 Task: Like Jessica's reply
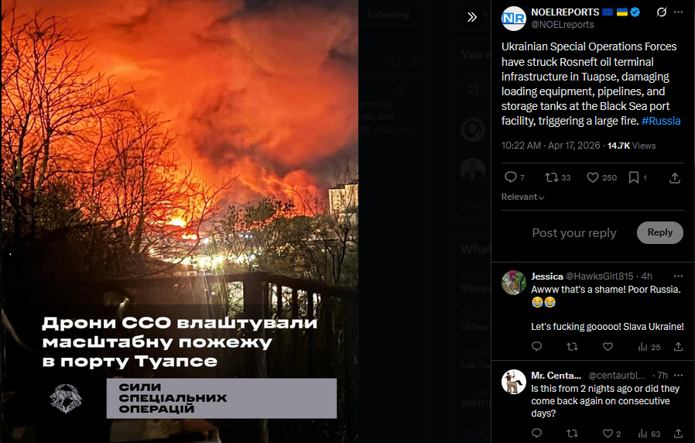(x=608, y=347)
